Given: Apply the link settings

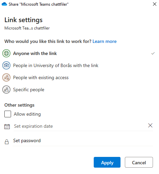Looking at the screenshot, I should (107, 162).
